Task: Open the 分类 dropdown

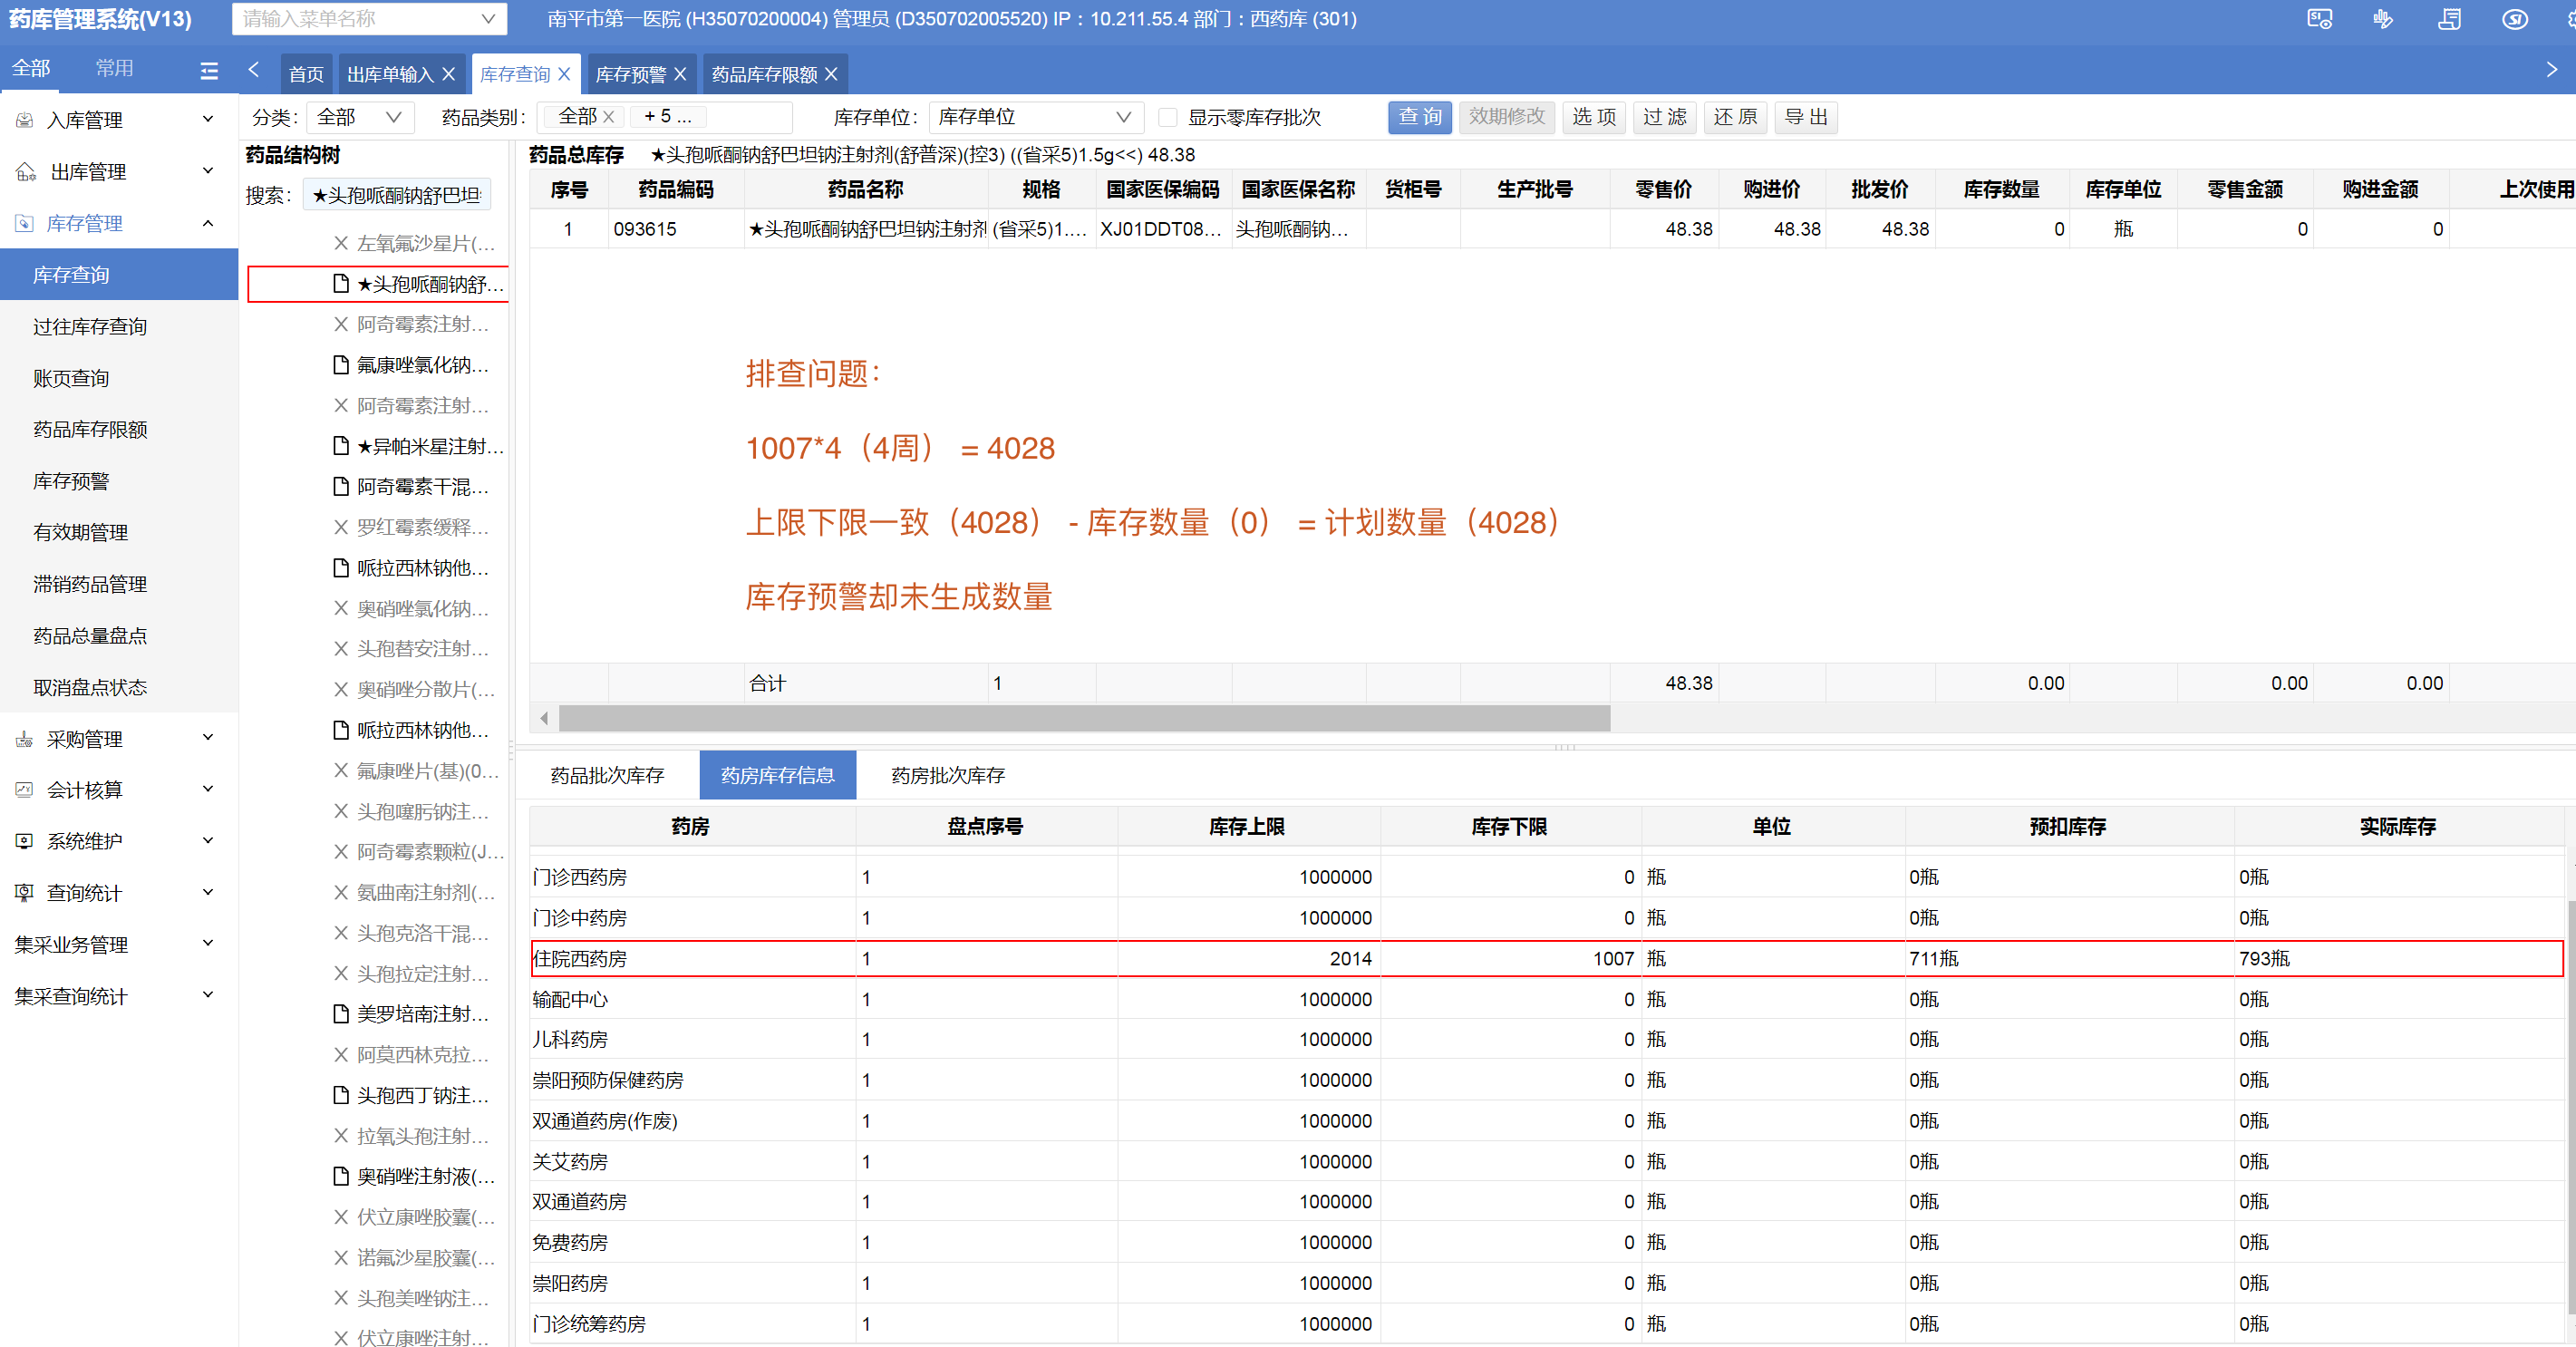Action: pyautogui.click(x=359, y=117)
